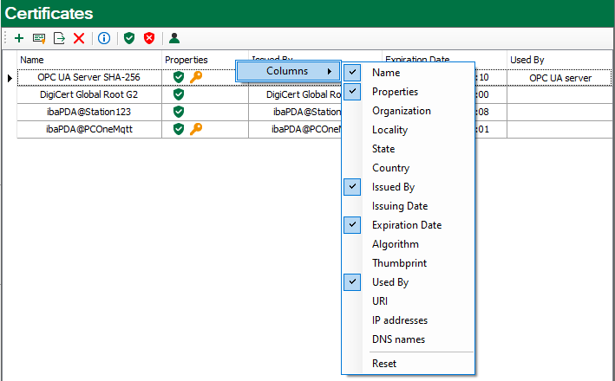
Task: Show the Thumbprint column
Action: click(399, 263)
